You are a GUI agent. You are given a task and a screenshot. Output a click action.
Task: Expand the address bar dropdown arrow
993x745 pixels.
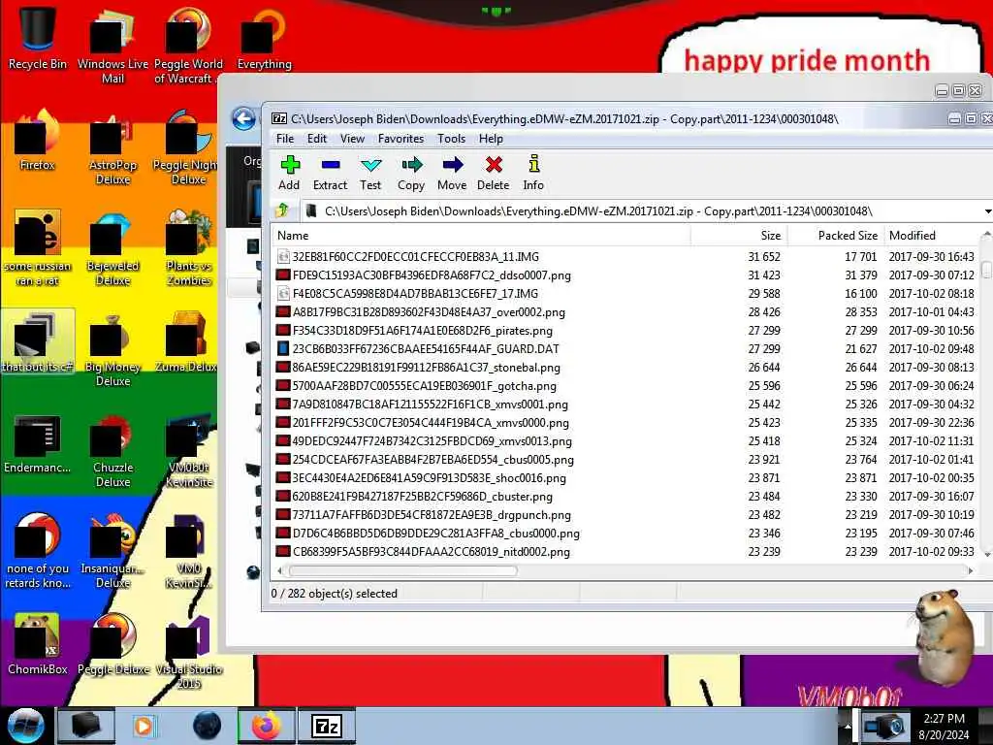point(987,211)
